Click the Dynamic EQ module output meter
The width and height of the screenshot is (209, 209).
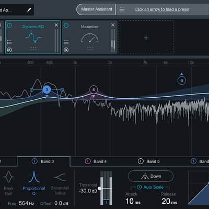(56, 41)
